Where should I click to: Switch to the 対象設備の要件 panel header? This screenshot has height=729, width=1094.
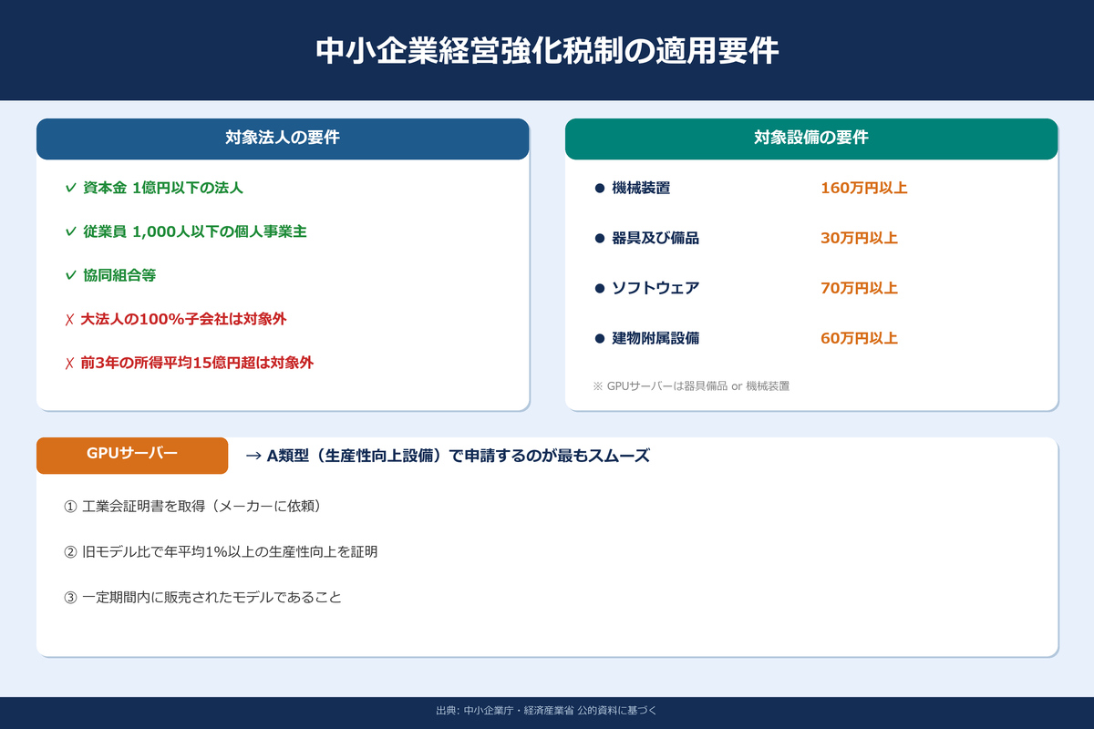(810, 139)
